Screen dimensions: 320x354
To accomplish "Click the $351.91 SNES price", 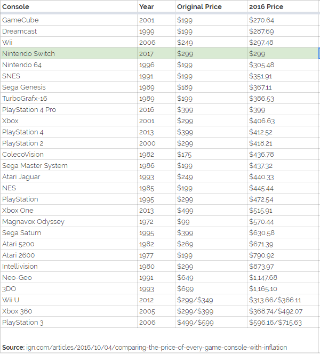I will [x=283, y=76].
